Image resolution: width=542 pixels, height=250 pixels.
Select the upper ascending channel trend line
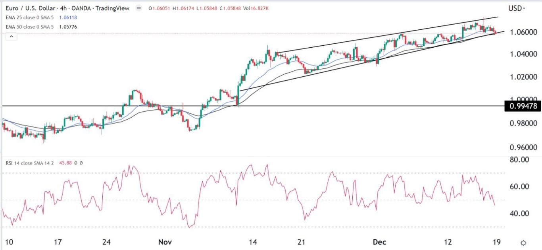387,35
